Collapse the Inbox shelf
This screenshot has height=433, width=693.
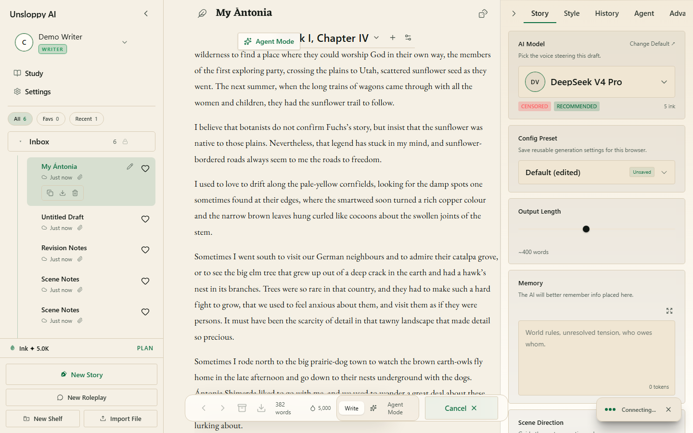tap(20, 141)
